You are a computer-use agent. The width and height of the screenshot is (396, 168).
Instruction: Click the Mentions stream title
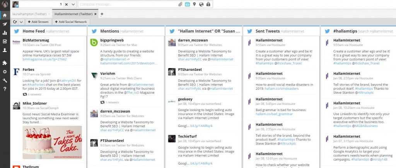[109, 31]
